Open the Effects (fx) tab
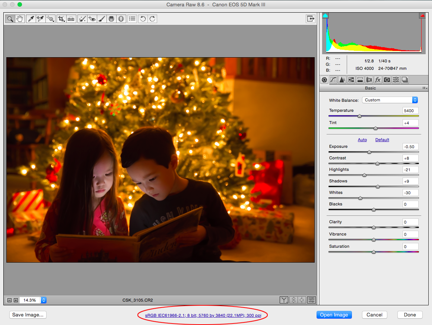Viewport: 432px width, 325px height. (378, 79)
